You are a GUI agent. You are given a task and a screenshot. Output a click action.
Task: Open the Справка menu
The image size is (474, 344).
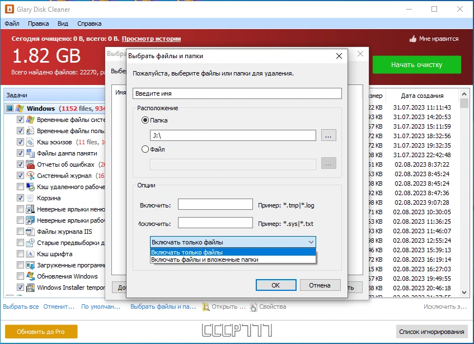pos(89,23)
